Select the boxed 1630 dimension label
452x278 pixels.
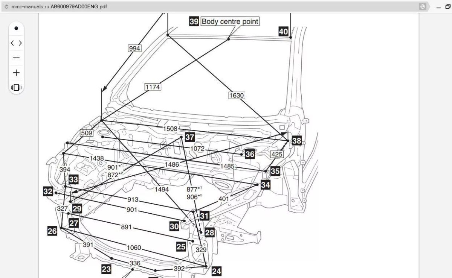click(237, 95)
